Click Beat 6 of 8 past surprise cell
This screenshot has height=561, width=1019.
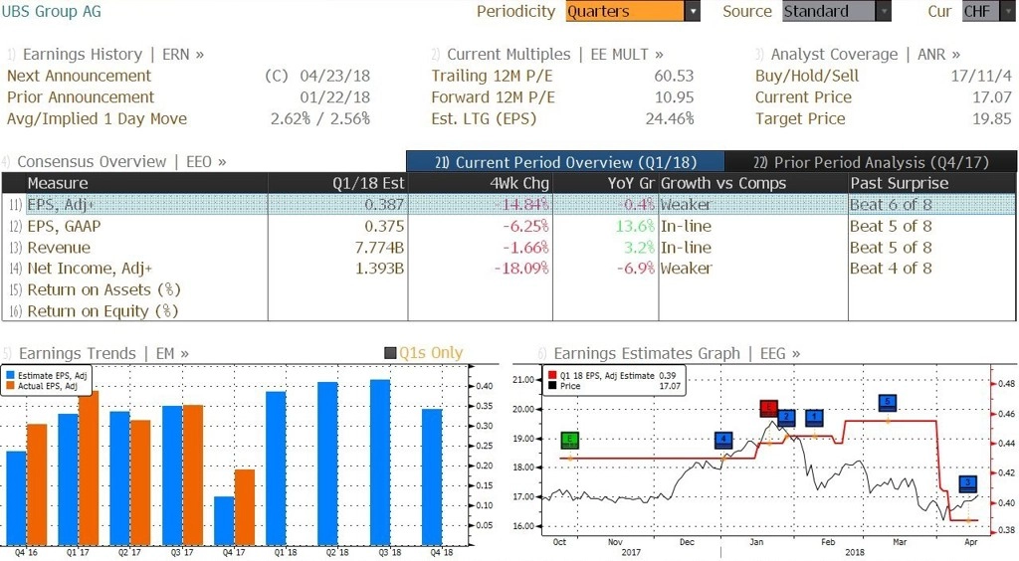tap(891, 205)
